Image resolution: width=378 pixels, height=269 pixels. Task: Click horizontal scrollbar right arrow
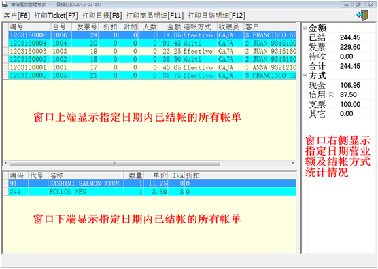pos(293,163)
